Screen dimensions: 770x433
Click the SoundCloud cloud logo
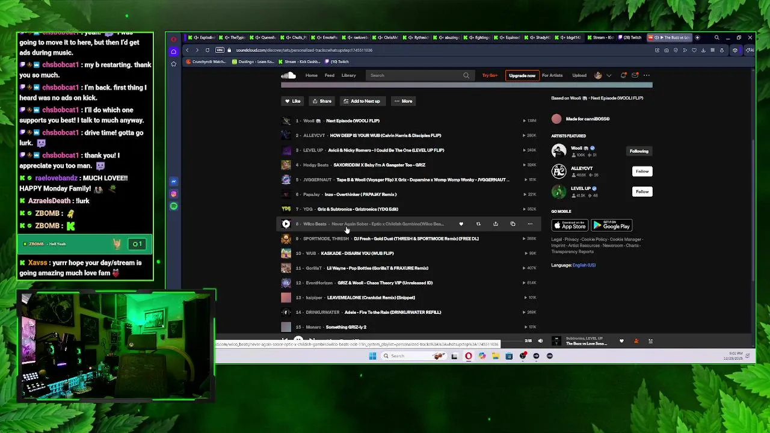[288, 75]
